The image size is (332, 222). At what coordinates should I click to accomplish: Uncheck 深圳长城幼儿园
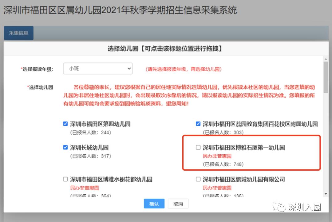coord(65,147)
